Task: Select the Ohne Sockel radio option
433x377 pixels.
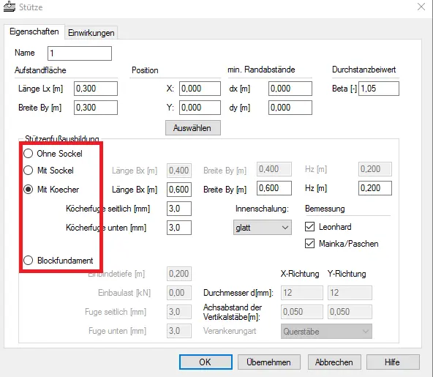Action: tap(29, 154)
